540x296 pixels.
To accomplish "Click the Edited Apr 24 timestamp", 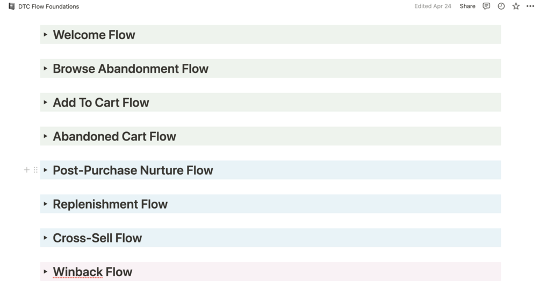I will pos(433,6).
